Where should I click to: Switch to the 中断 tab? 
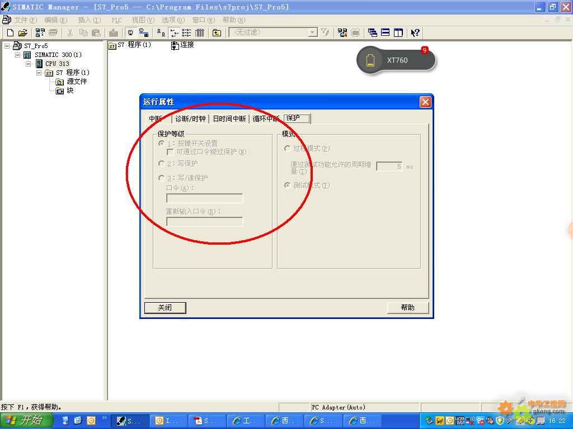pyautogui.click(x=157, y=118)
